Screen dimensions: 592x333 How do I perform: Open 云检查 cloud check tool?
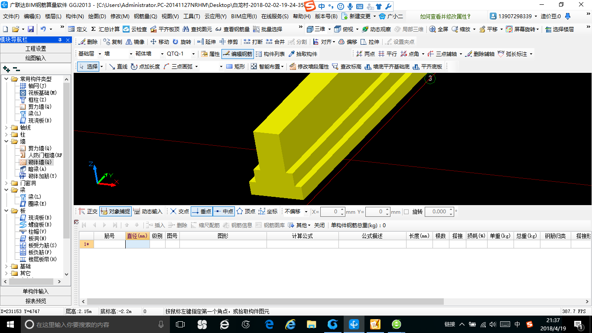[x=135, y=29]
